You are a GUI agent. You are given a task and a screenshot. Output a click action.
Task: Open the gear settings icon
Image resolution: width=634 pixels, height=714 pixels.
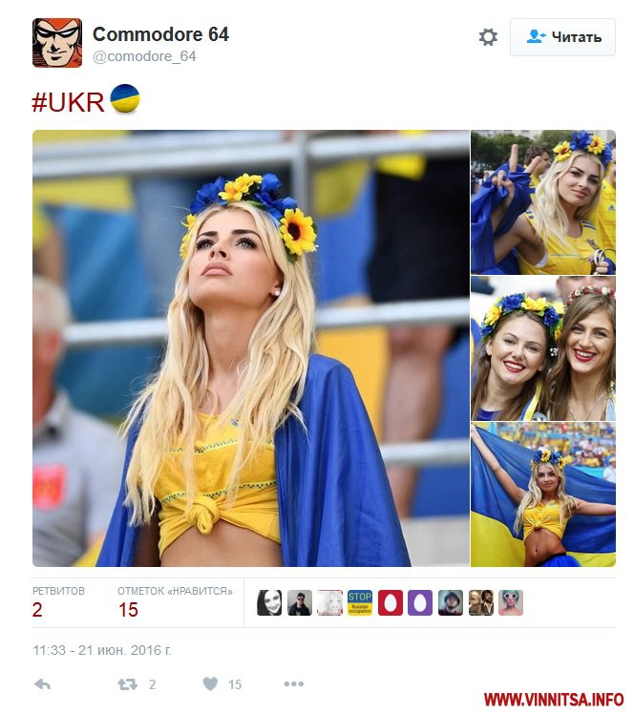488,37
